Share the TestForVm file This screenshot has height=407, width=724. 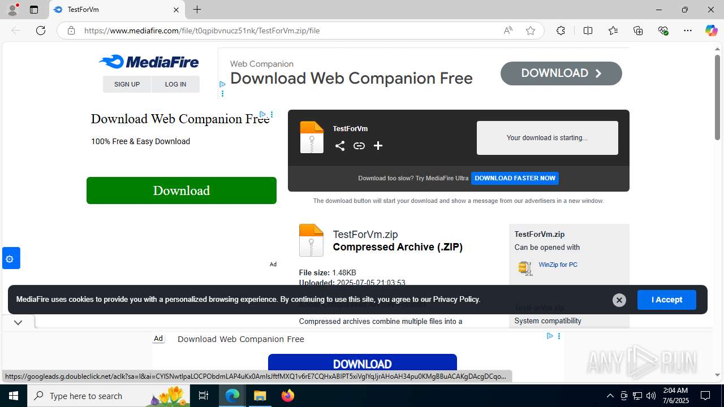coord(340,146)
